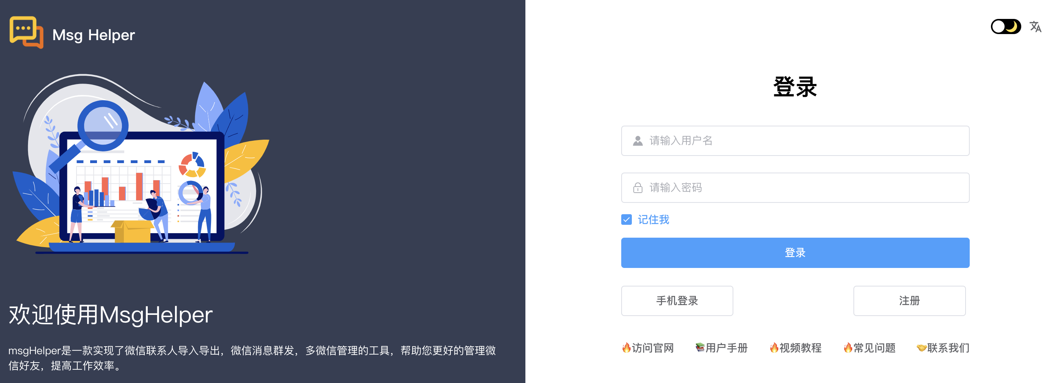
Task: Click the dashboard illustration with magnifying glass
Action: [141, 164]
